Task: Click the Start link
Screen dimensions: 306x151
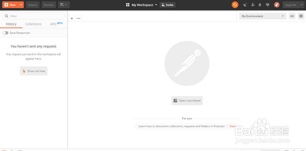Action: click(232, 126)
